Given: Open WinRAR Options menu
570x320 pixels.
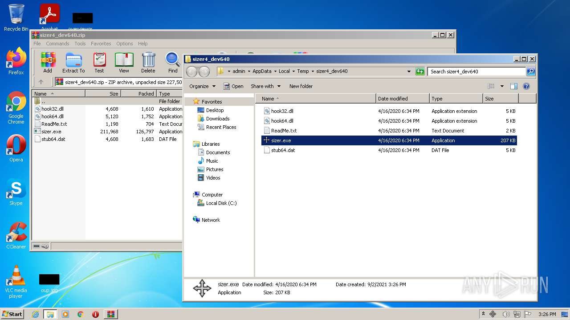Looking at the screenshot, I should pos(125,44).
